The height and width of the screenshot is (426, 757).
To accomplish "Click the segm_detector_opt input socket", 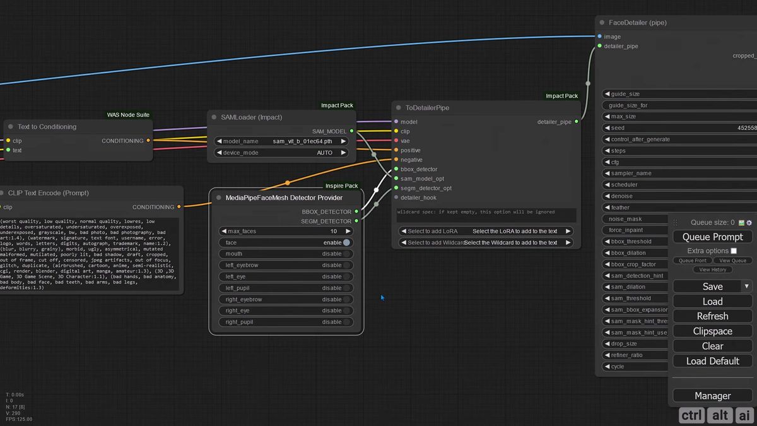I will [x=396, y=188].
